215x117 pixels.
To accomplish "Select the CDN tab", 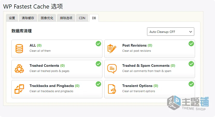I will click(x=82, y=18).
